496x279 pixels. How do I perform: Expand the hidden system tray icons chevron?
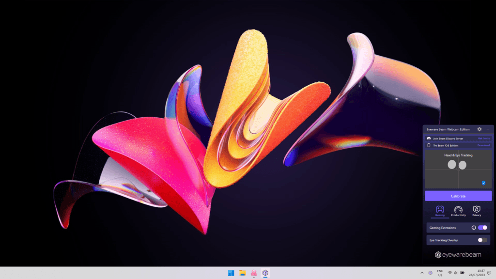[x=422, y=273]
